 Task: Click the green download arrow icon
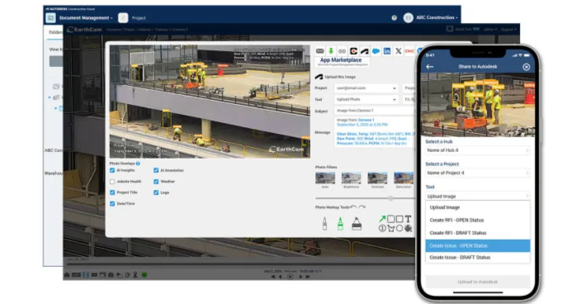tap(331, 51)
